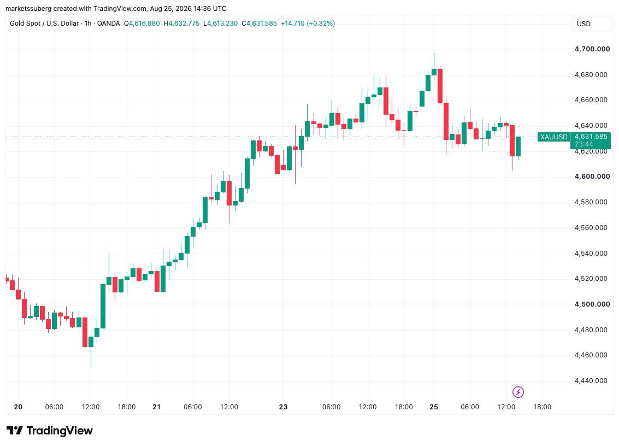Select the 1h timeframe label
The height and width of the screenshot is (447, 619).
coord(88,23)
